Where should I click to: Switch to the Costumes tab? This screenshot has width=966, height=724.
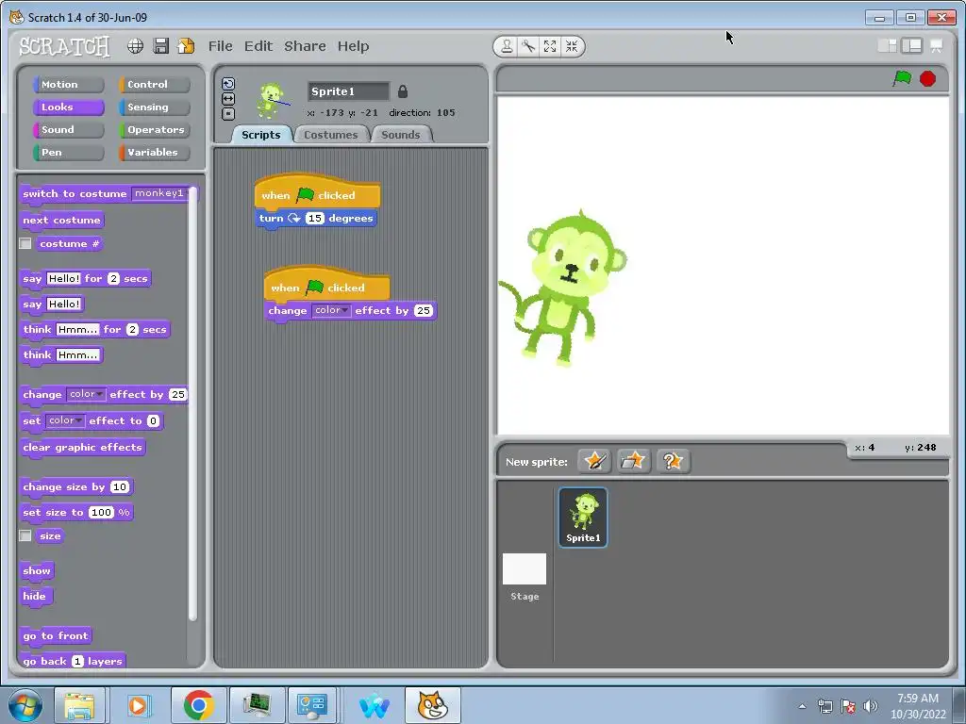pyautogui.click(x=331, y=134)
